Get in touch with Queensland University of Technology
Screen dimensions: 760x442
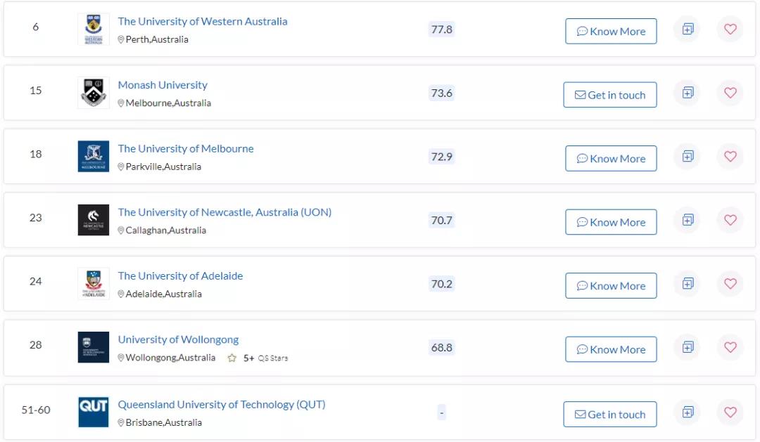pos(609,415)
